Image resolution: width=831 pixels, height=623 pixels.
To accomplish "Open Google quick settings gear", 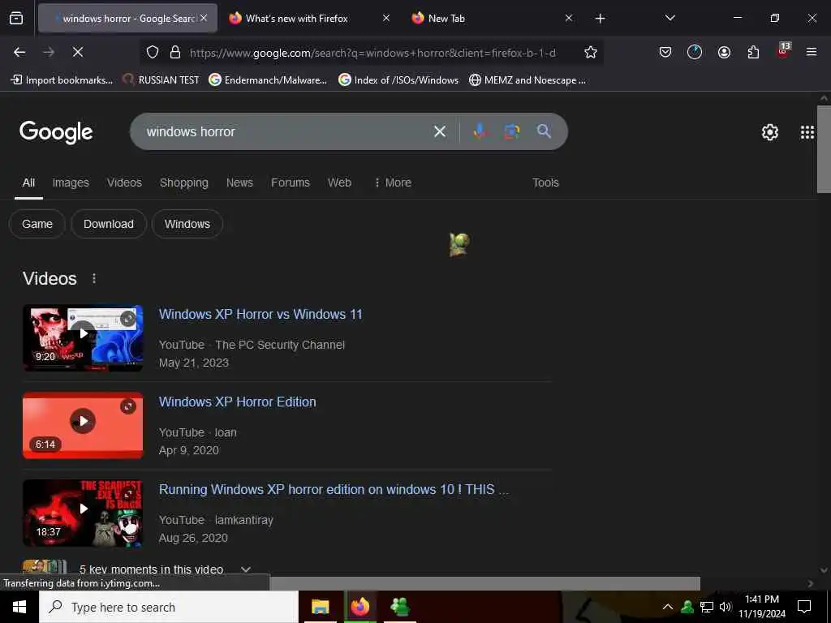I will coord(769,132).
